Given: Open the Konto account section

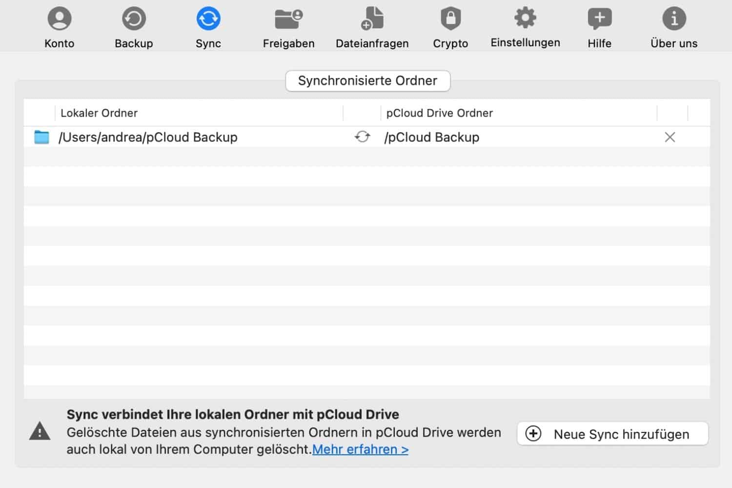Looking at the screenshot, I should click(x=60, y=27).
